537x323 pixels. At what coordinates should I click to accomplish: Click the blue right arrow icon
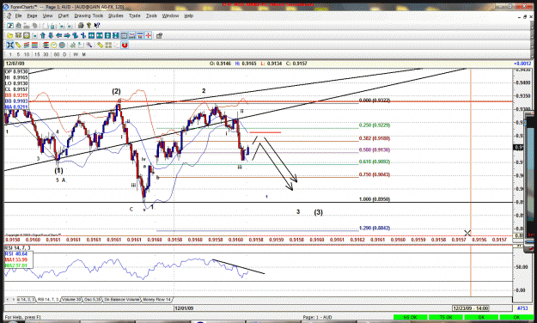[67, 35]
